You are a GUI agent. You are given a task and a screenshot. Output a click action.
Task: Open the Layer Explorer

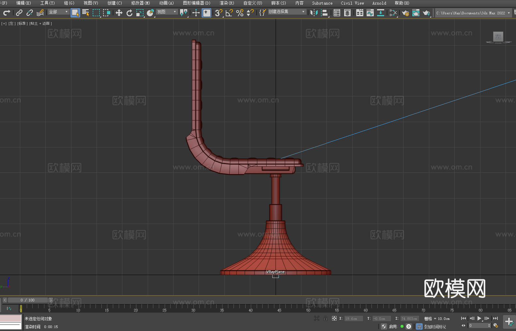(347, 13)
